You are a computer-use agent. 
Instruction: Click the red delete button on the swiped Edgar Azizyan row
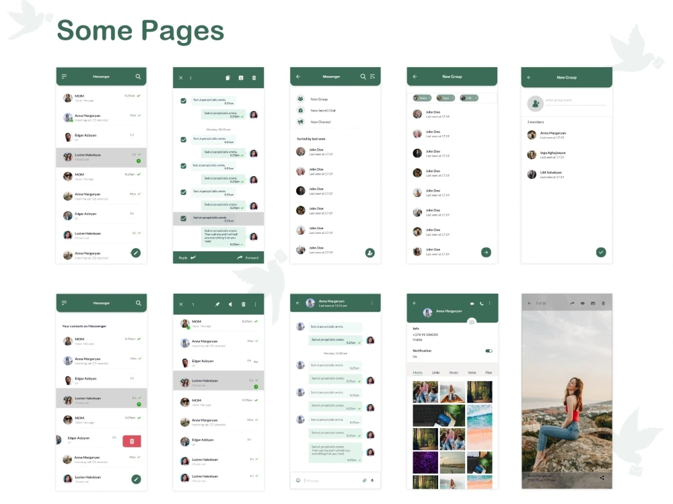(x=132, y=441)
